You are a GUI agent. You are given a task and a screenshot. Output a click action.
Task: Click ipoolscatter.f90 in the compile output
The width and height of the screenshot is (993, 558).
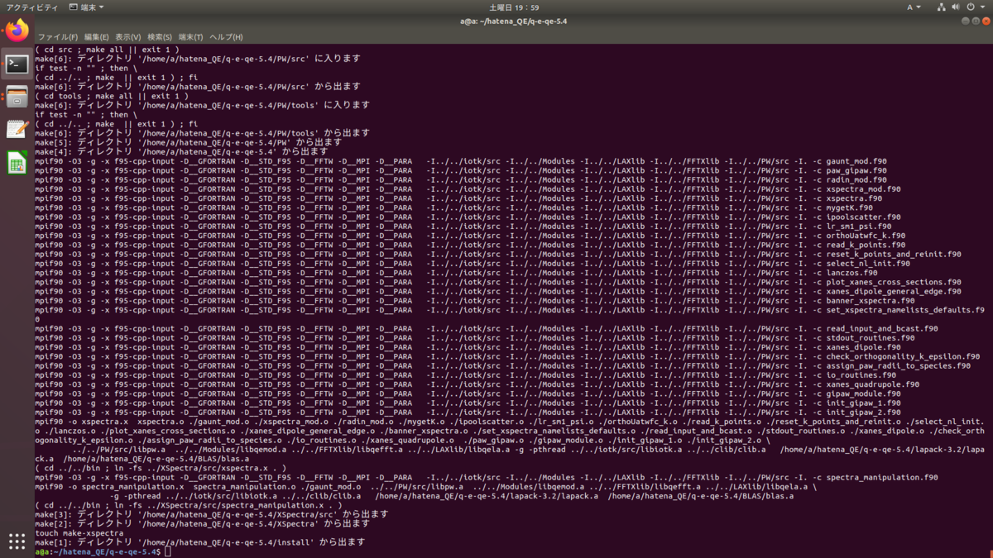pos(863,217)
